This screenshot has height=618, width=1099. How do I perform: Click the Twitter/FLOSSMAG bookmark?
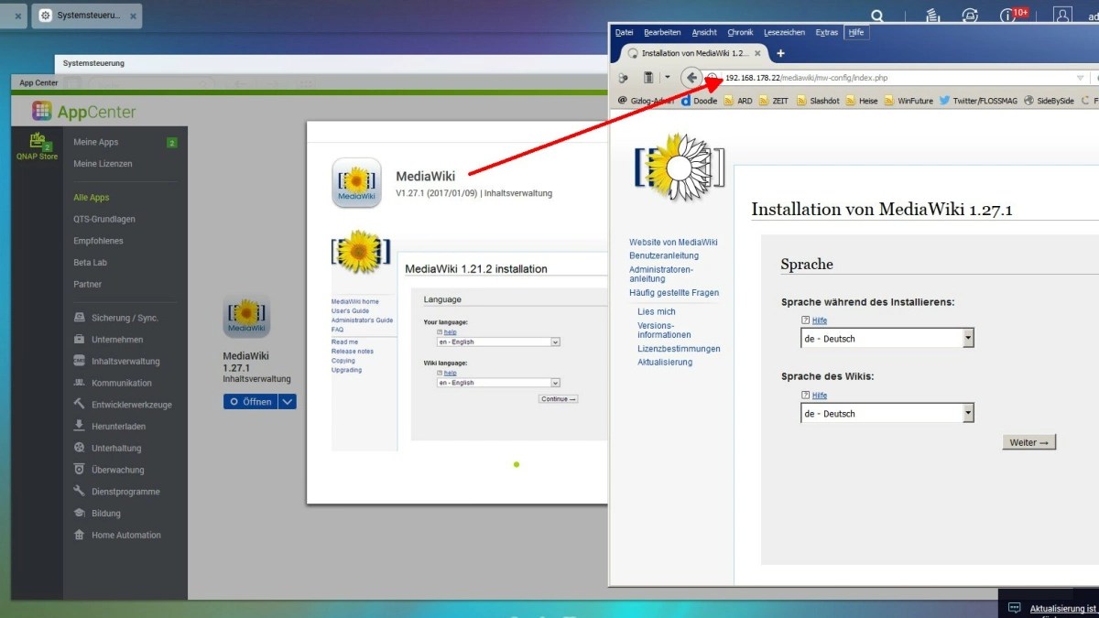pos(977,101)
